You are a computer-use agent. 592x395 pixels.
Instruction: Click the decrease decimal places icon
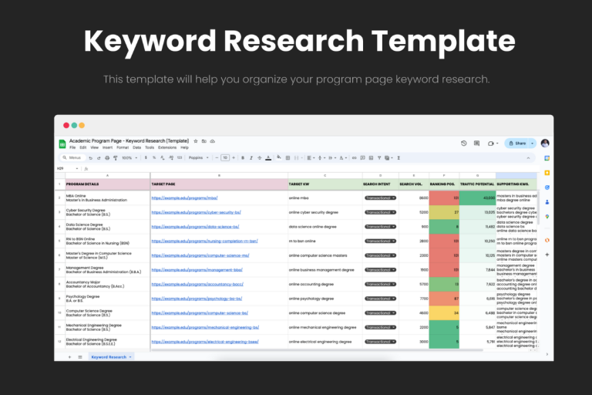click(163, 158)
